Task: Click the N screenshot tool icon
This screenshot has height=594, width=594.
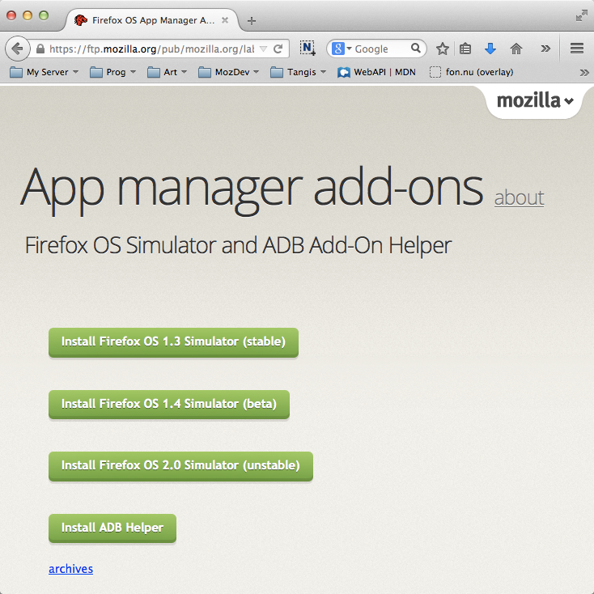Action: point(308,48)
